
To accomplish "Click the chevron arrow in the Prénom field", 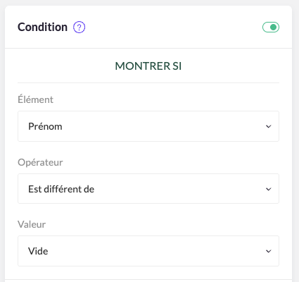I will (269, 126).
